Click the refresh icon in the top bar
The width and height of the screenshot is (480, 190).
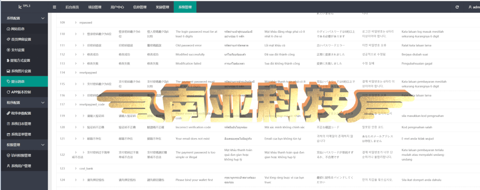click(457, 7)
